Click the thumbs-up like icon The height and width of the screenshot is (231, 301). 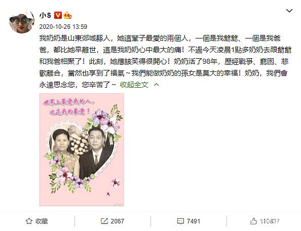tap(253, 221)
